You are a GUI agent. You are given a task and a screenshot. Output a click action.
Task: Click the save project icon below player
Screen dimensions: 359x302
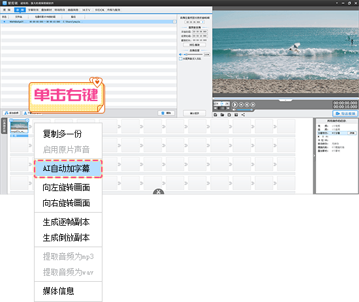click(x=215, y=115)
